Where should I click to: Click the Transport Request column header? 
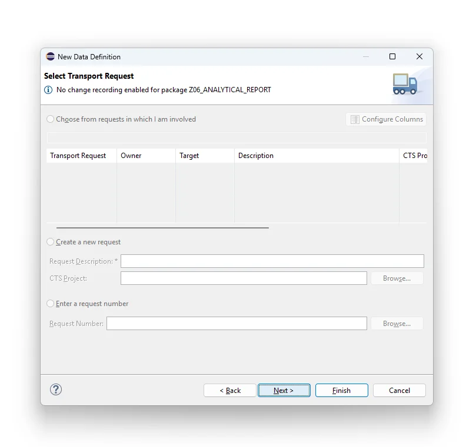tap(82, 156)
